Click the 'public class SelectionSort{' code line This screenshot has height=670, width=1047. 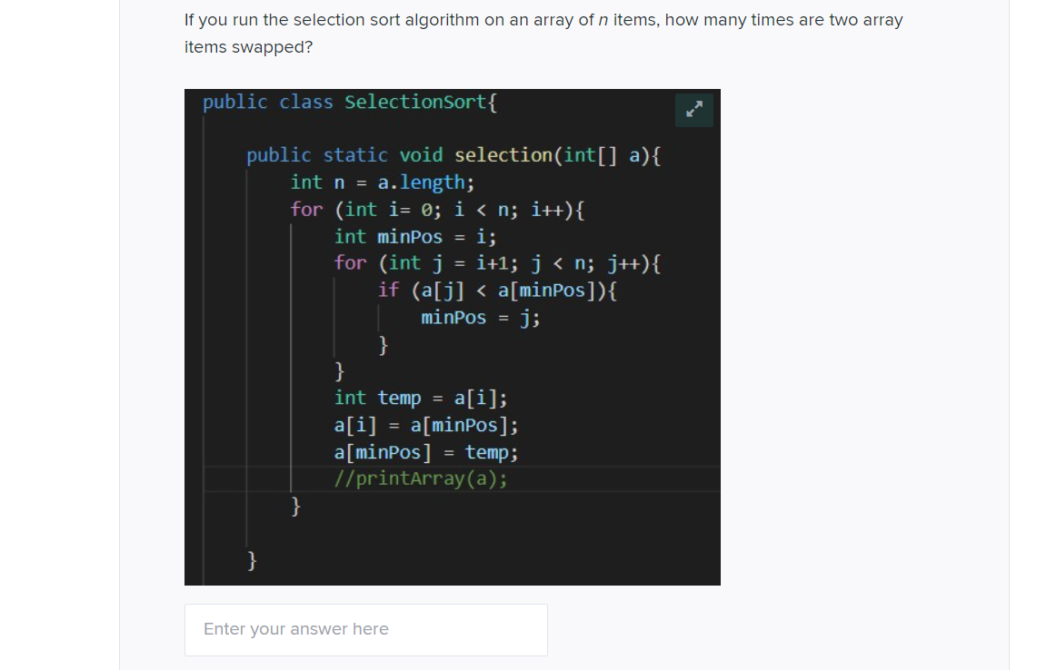[350, 102]
